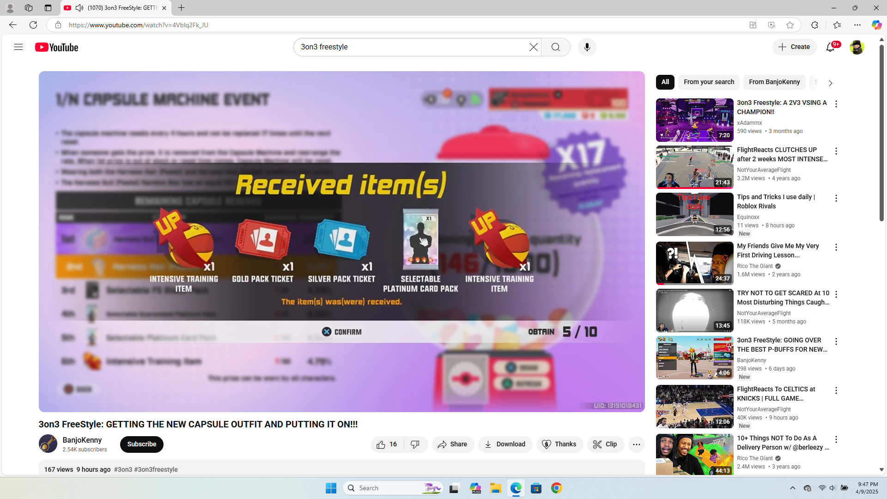Open the browser profile icon
The height and width of the screenshot is (499, 887).
pyautogui.click(x=10, y=8)
